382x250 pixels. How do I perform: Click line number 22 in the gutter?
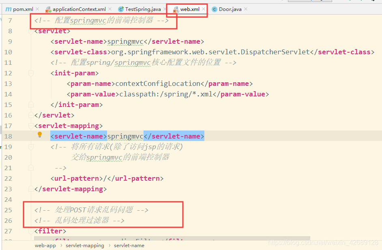click(x=8, y=178)
